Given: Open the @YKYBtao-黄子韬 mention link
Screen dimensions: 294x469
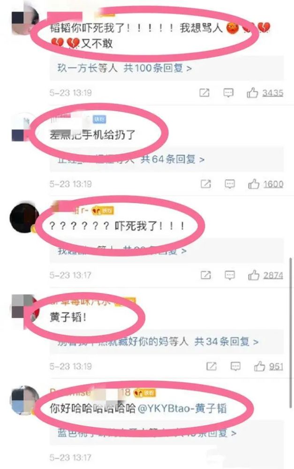Looking at the screenshot, I should tap(182, 408).
